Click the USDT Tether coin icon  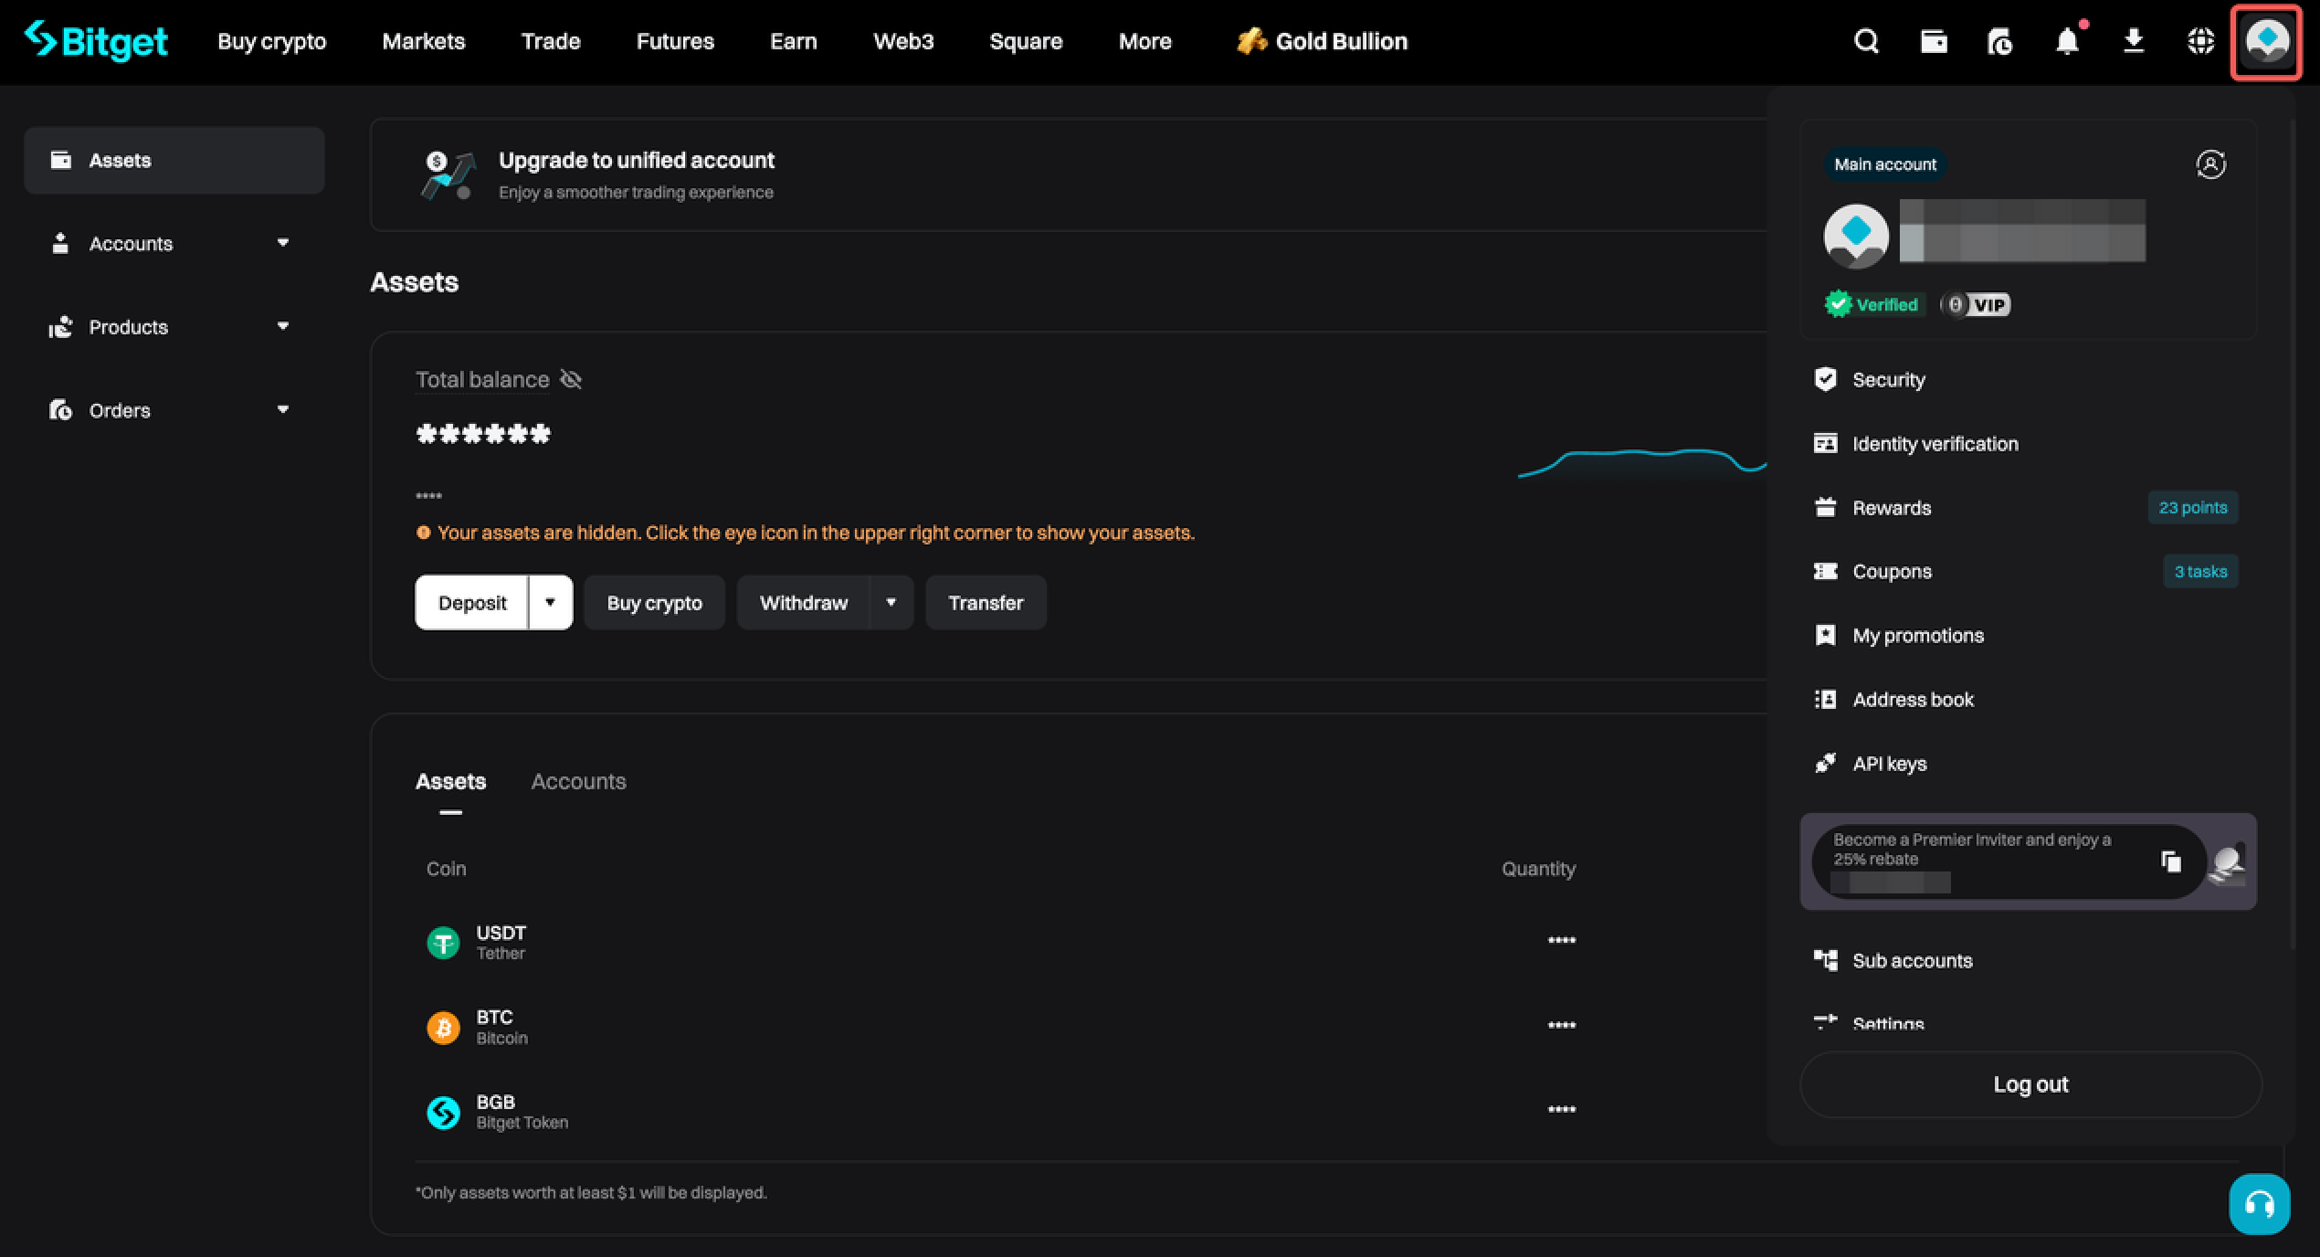pyautogui.click(x=443, y=942)
